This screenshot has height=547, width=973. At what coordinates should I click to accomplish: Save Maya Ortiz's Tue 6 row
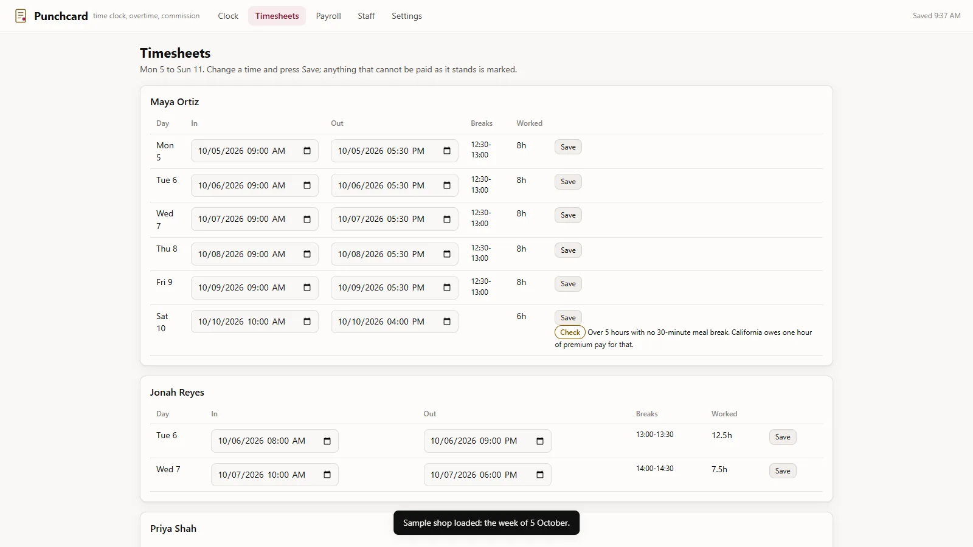pyautogui.click(x=568, y=182)
